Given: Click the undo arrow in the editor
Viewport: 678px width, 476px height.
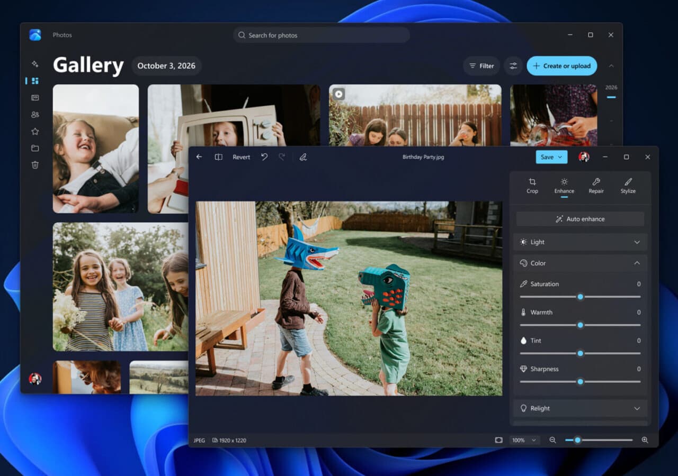Looking at the screenshot, I should coord(264,157).
